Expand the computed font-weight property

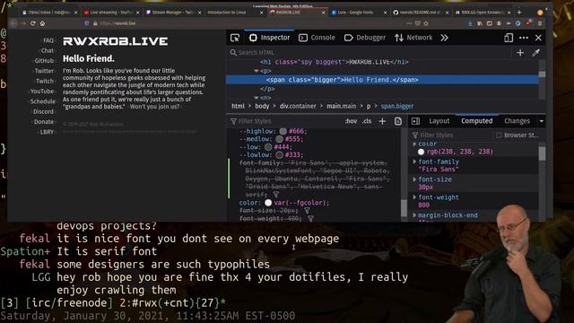(414, 197)
